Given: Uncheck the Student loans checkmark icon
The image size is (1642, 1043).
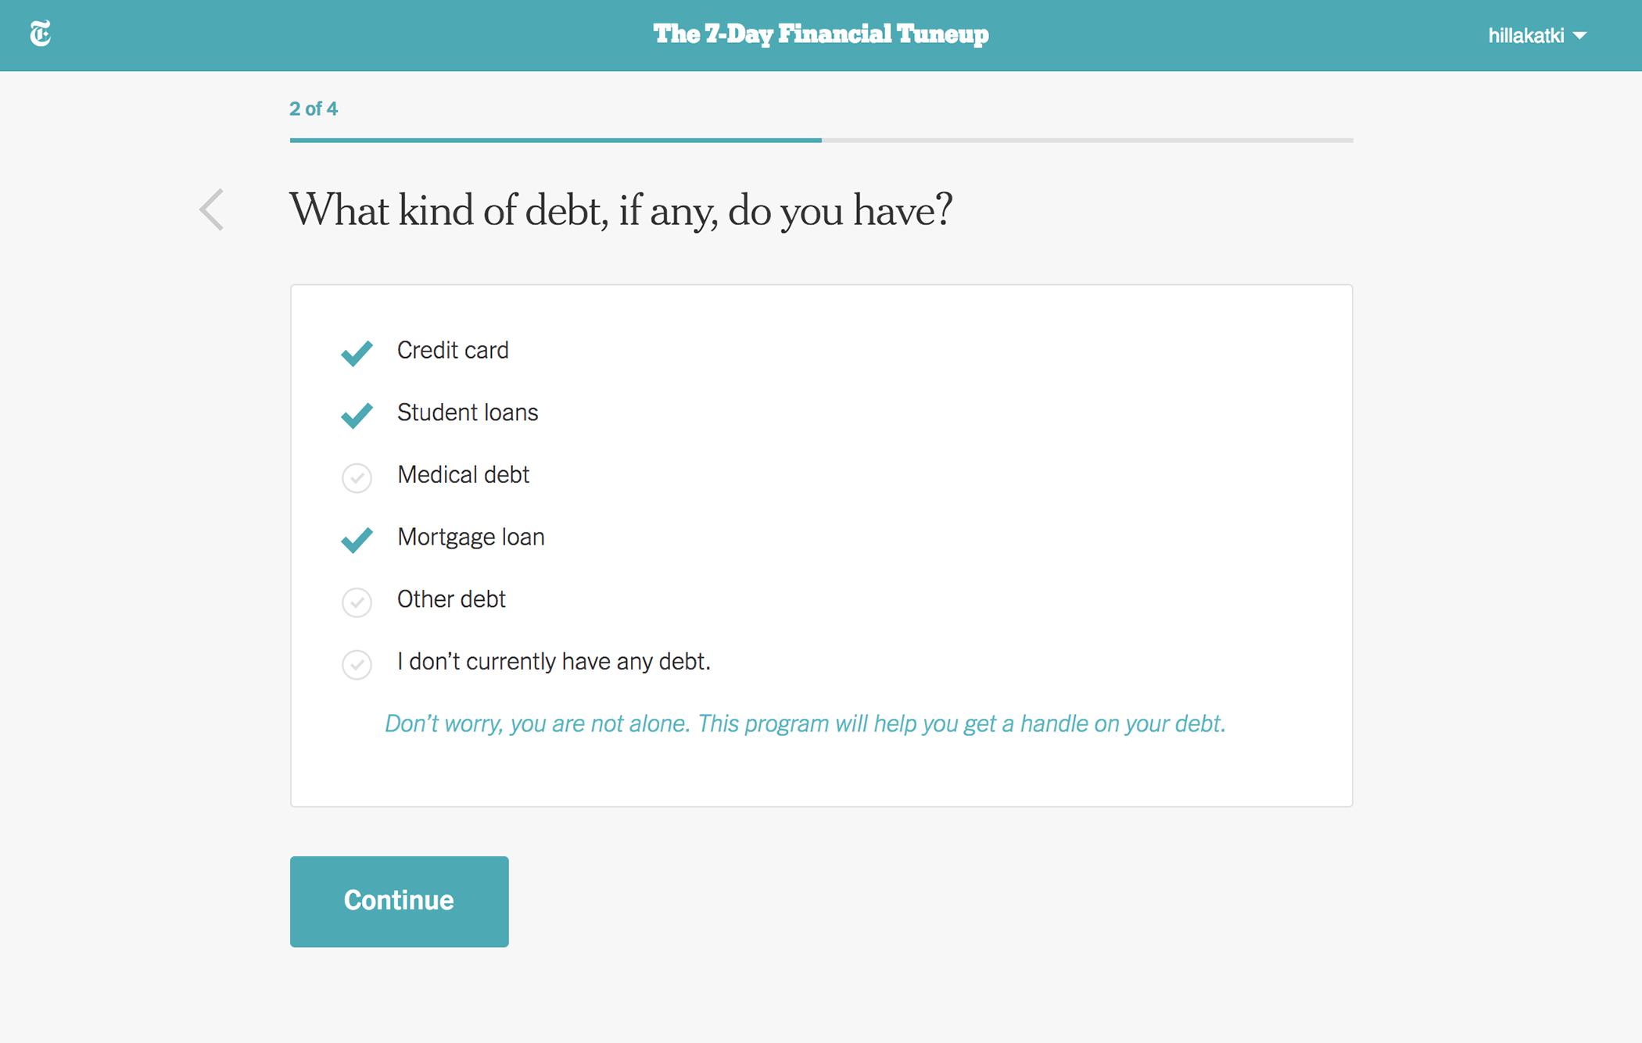Looking at the screenshot, I should tap(357, 415).
